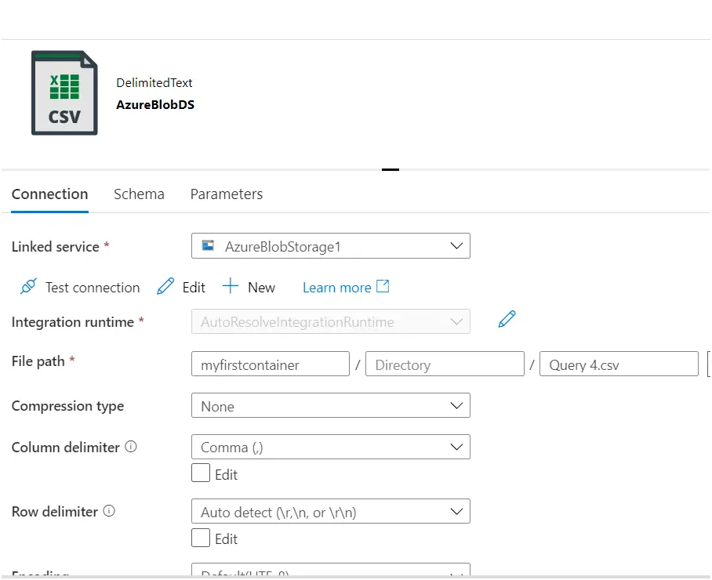Expand the Column delimiter Comma dropdown
This screenshot has height=580, width=712.
[x=331, y=447]
